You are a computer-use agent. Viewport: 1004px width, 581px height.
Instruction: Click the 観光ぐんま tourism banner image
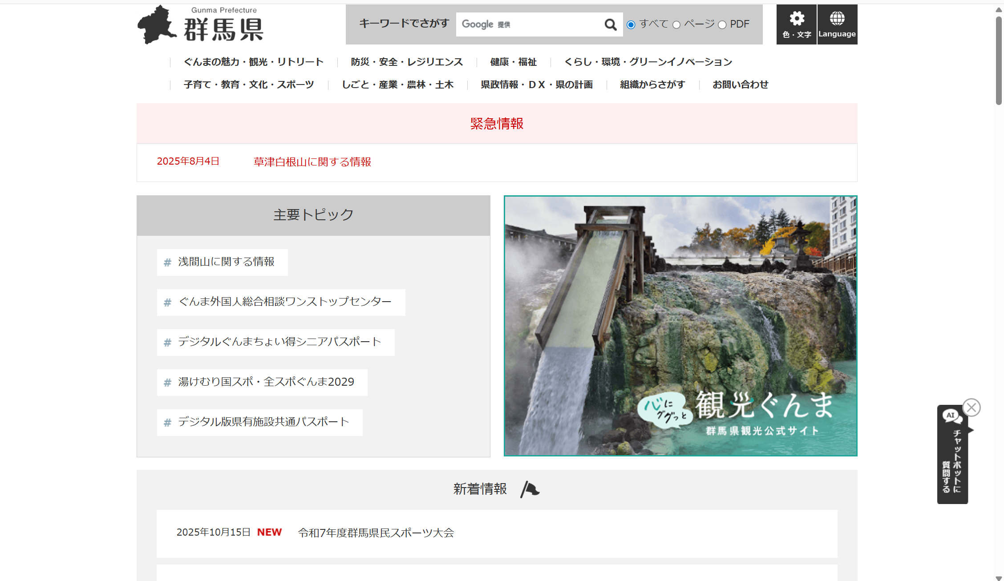pos(680,326)
